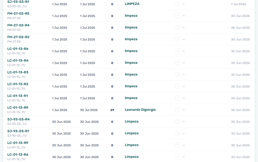Viewport: 258px width, 162px height.
Task: Click dashed circle icon in FM-27-02-R4 row
Action: tap(178, 27)
